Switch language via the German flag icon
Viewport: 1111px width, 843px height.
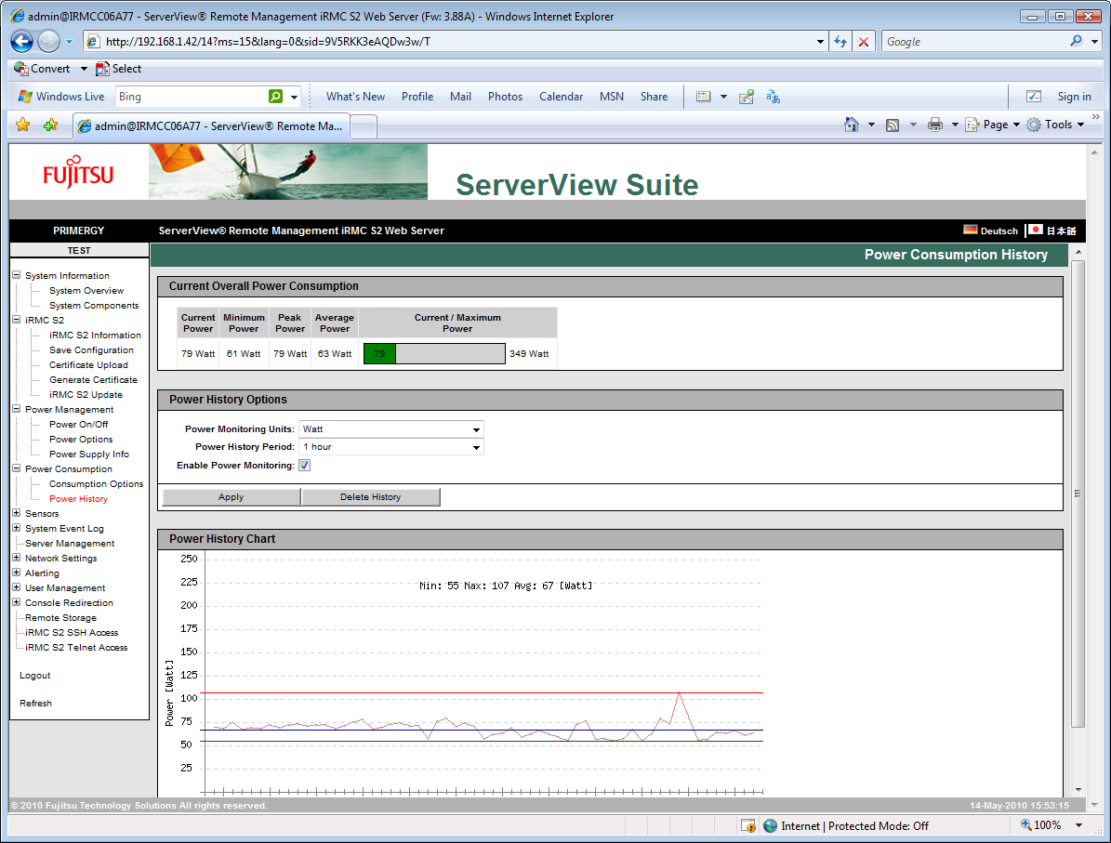click(x=971, y=230)
